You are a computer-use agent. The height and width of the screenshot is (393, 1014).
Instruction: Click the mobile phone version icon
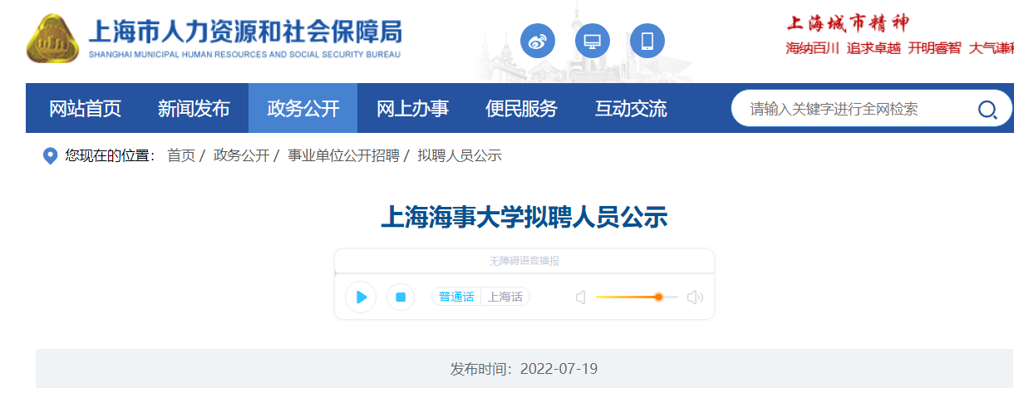(x=647, y=41)
